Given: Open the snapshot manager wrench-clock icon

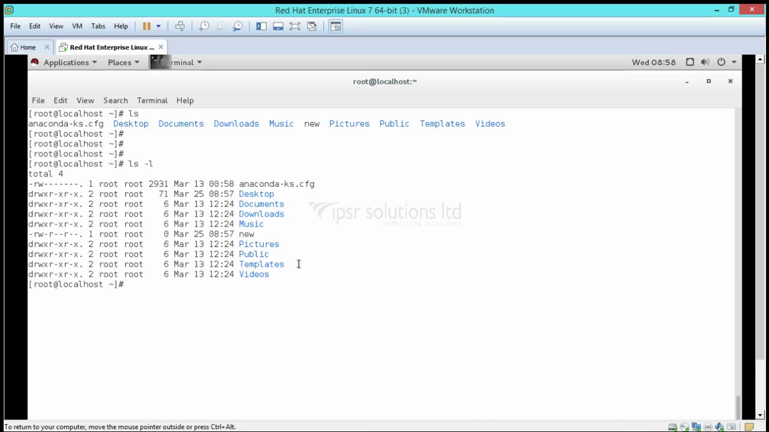Looking at the screenshot, I should (x=238, y=26).
